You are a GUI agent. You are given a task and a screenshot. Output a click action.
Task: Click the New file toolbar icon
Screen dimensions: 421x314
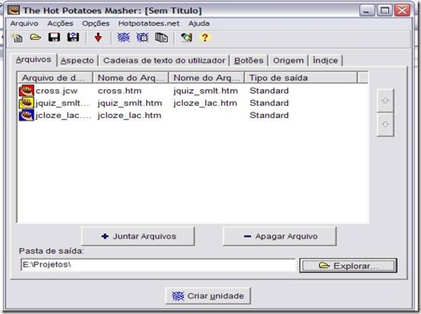pos(17,38)
